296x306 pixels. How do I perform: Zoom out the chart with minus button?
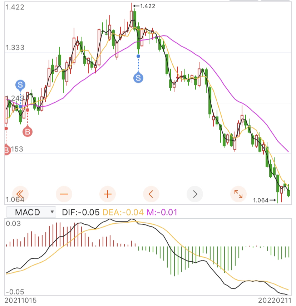(x=64, y=194)
